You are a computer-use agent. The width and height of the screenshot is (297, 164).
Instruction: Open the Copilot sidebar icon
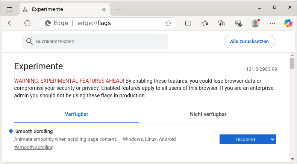point(288,23)
